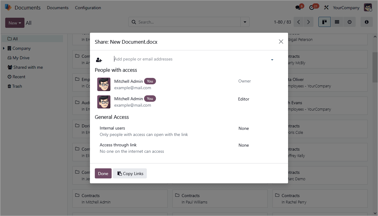
Task: Open the Configuration menu
Action: (88, 8)
